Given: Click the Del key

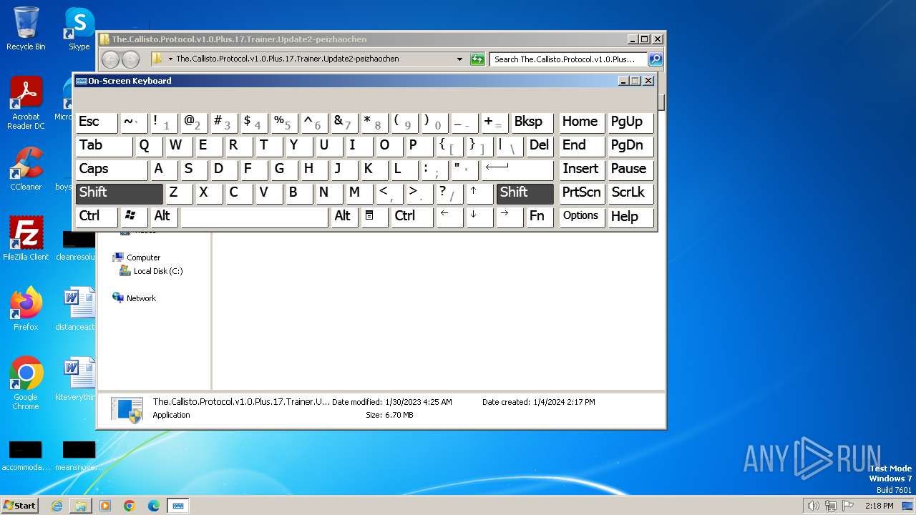Looking at the screenshot, I should (540, 145).
